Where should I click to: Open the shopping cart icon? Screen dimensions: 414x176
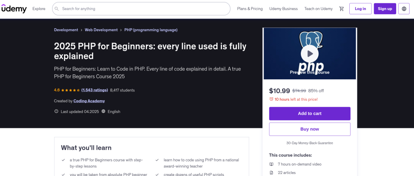point(342,8)
